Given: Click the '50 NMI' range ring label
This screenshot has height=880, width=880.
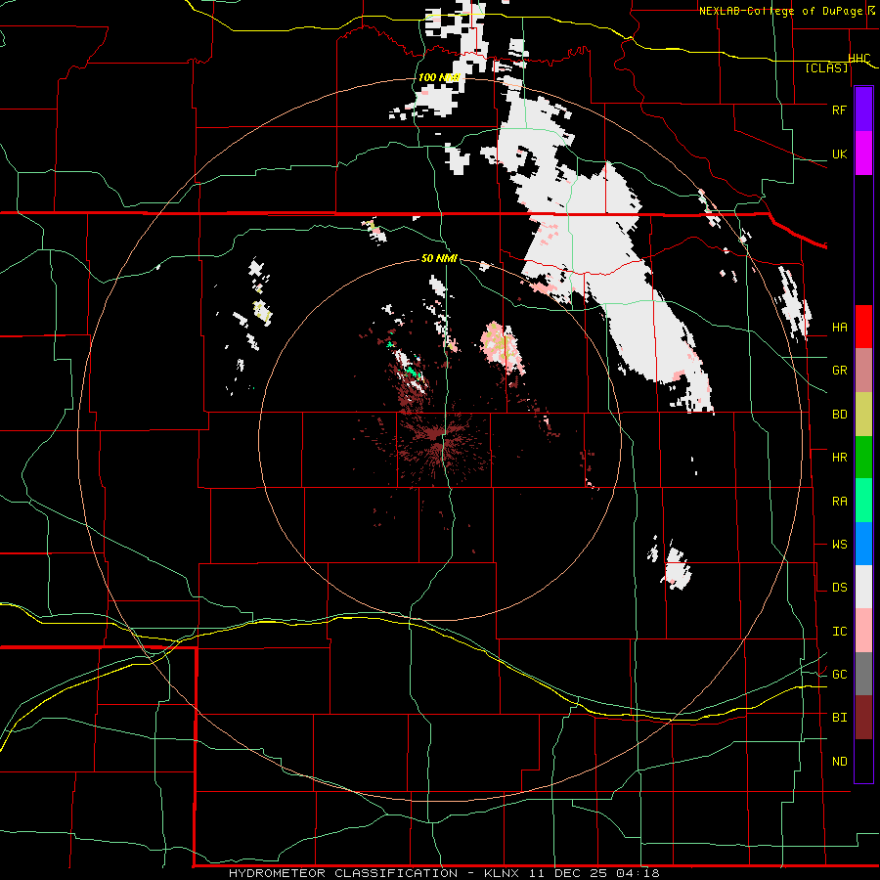Looking at the screenshot, I should point(439,259).
